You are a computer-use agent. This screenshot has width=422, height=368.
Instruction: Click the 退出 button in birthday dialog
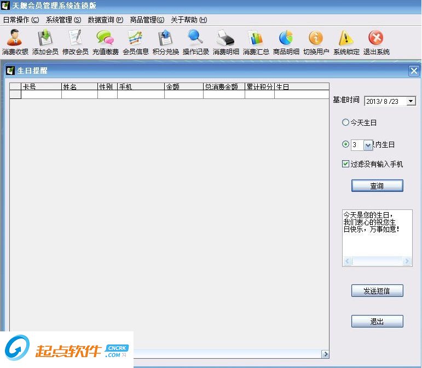click(377, 322)
